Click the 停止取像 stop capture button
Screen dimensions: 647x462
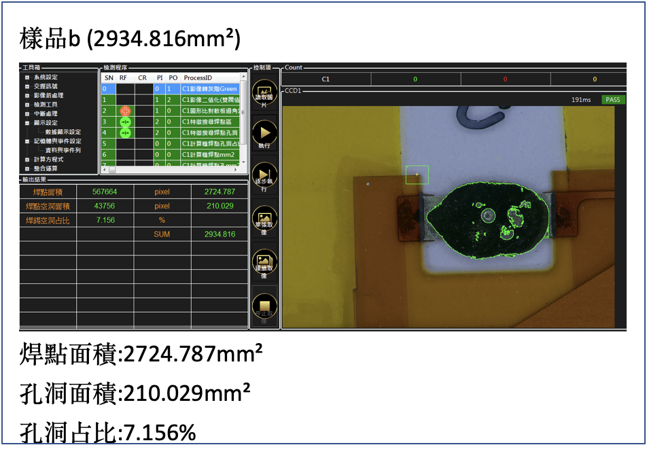264,306
